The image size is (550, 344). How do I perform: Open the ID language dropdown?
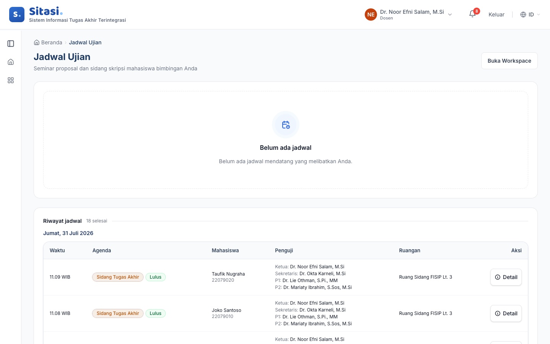[531, 15]
